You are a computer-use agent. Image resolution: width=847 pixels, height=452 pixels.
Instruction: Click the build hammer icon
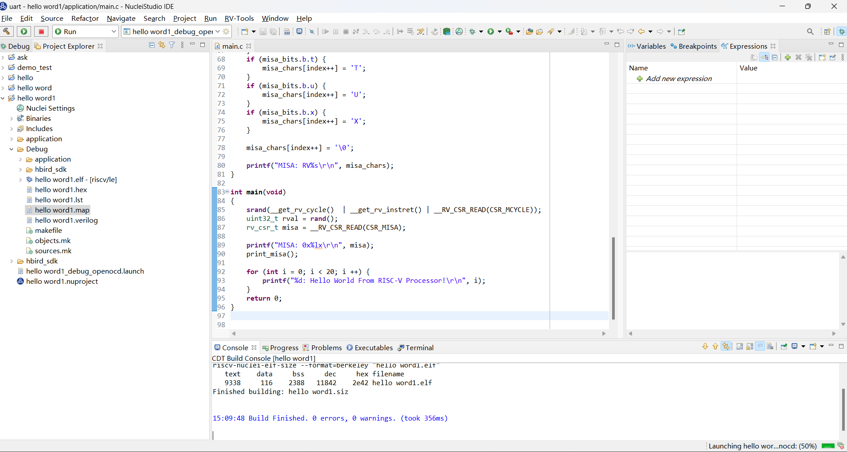pyautogui.click(x=7, y=31)
